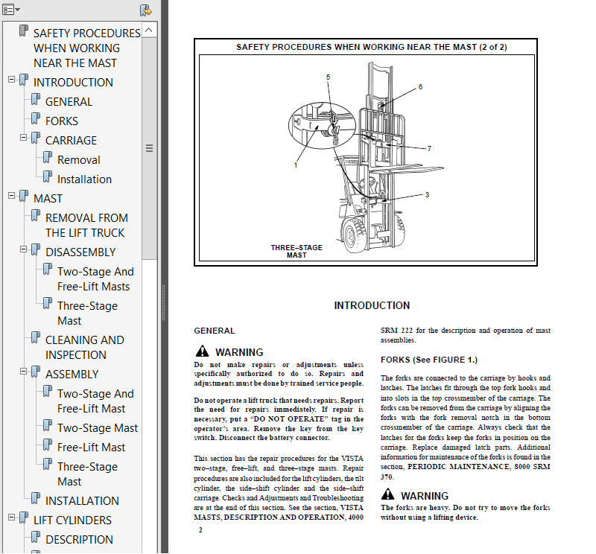Click bookmark icon beside Installation under CARRIAGE

48,176
